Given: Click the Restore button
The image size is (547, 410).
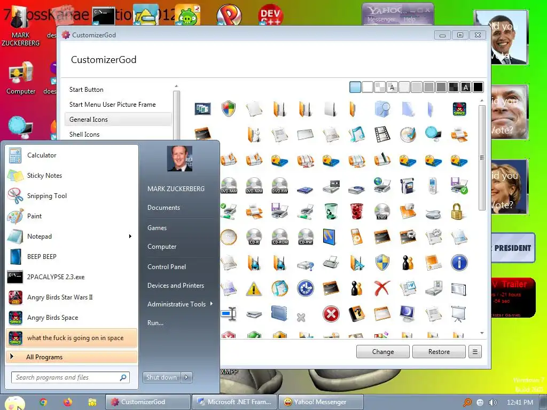Looking at the screenshot, I should [x=439, y=352].
